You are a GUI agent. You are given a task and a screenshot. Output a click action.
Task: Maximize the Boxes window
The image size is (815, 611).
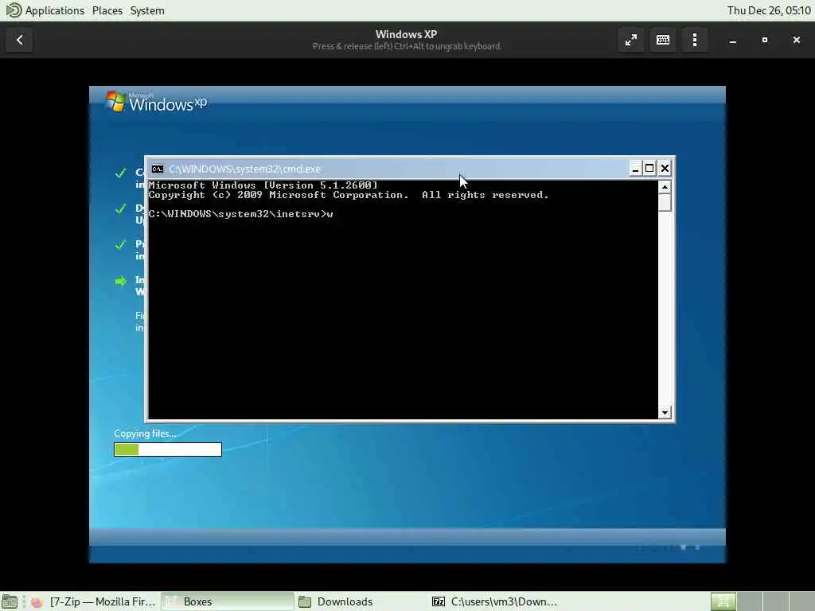(765, 40)
